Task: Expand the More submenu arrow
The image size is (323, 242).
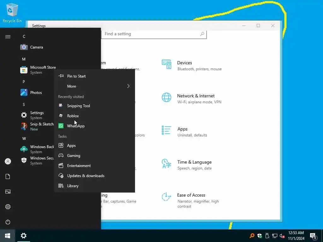Action: [x=128, y=86]
